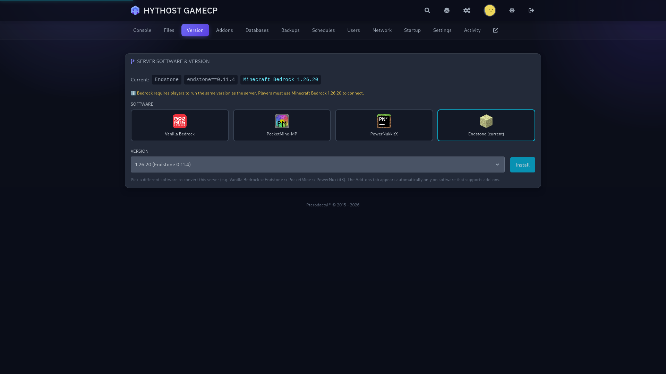Select the PowerNukkitX software label
The width and height of the screenshot is (666, 374).
click(384, 134)
